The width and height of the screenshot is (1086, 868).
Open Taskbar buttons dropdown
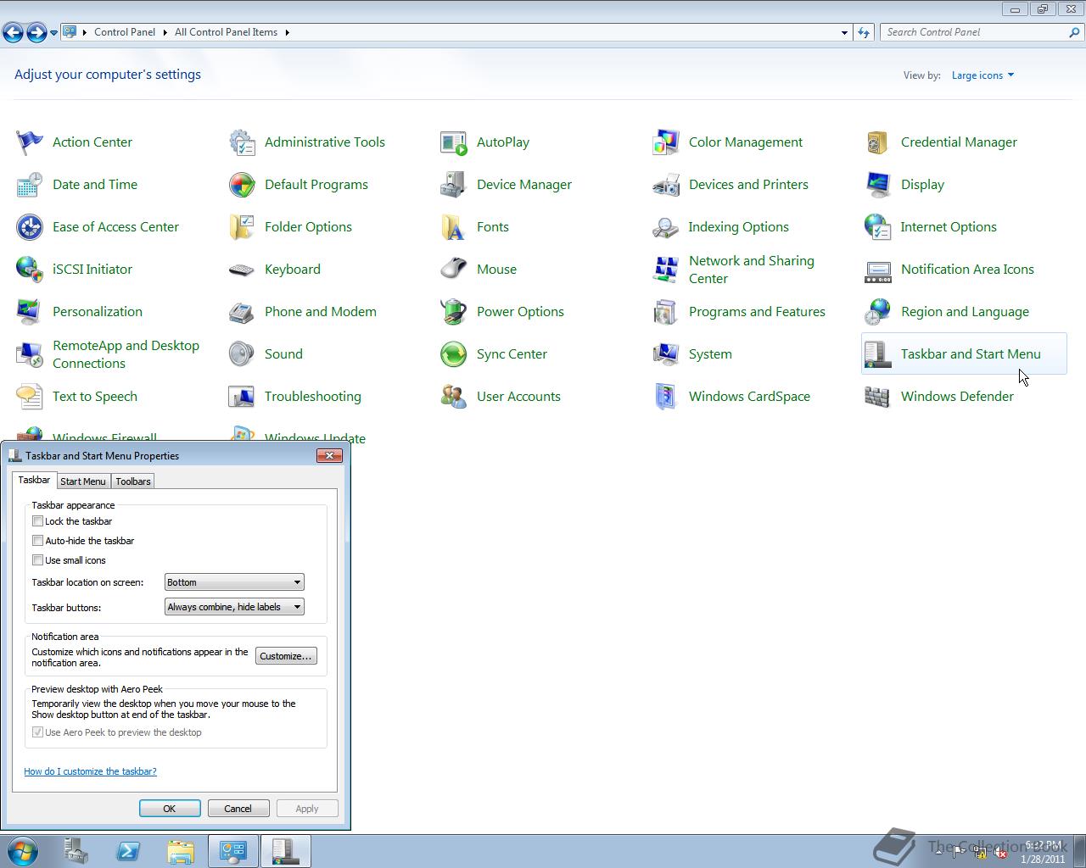tap(234, 607)
